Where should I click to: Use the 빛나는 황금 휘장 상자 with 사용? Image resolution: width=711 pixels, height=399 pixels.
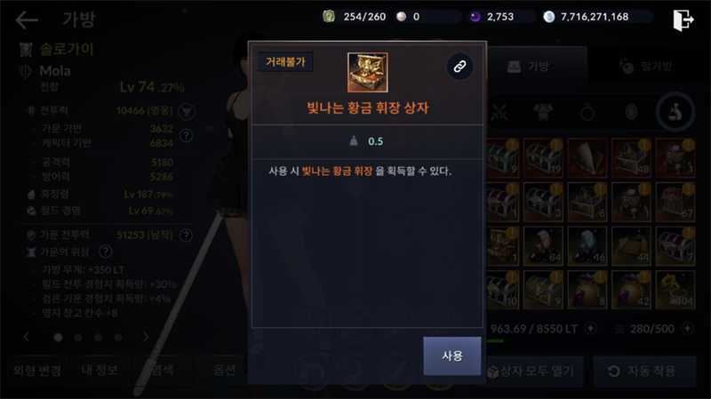click(x=452, y=356)
